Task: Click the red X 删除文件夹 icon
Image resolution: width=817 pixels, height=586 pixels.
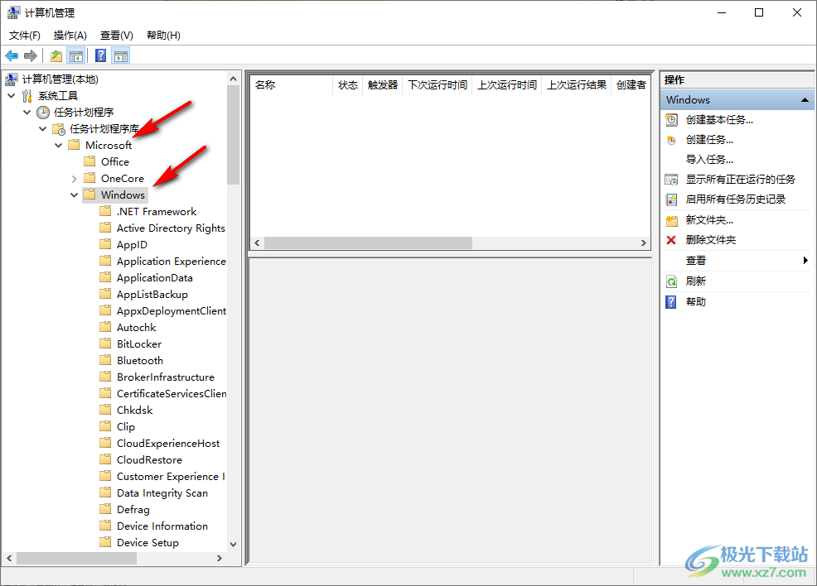Action: [671, 240]
